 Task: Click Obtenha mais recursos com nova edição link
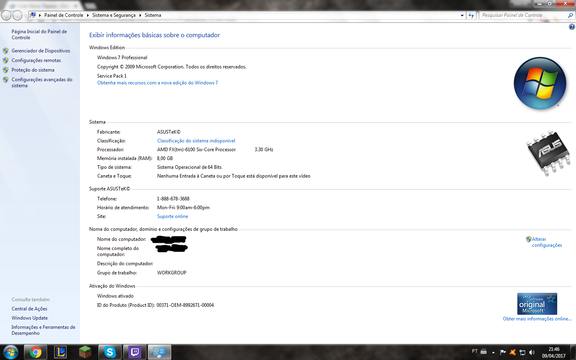[x=158, y=83]
